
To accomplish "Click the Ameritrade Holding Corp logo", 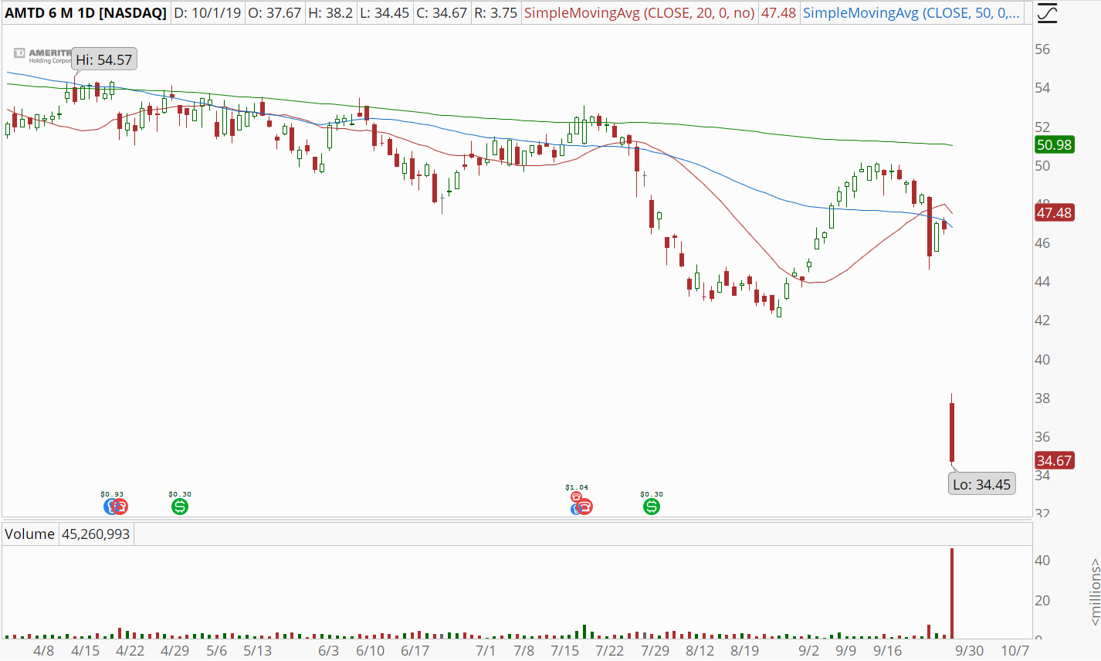I will (42, 56).
